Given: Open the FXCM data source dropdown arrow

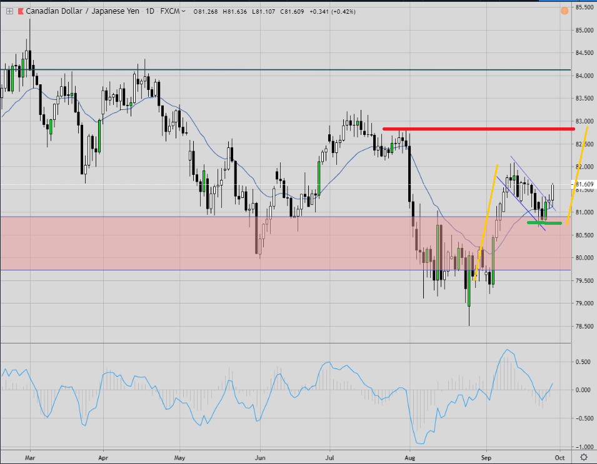Looking at the screenshot, I should [184, 11].
